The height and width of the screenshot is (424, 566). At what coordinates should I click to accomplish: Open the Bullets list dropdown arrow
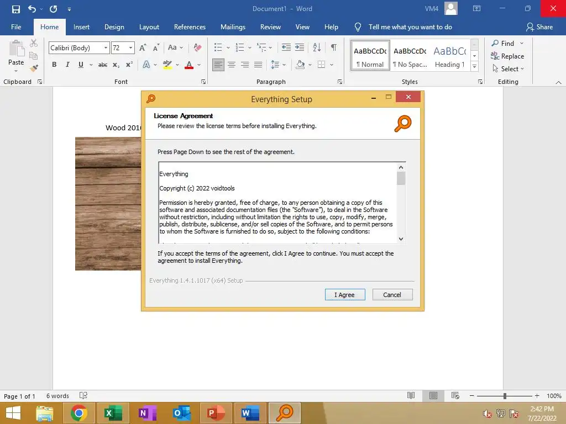[x=228, y=47]
